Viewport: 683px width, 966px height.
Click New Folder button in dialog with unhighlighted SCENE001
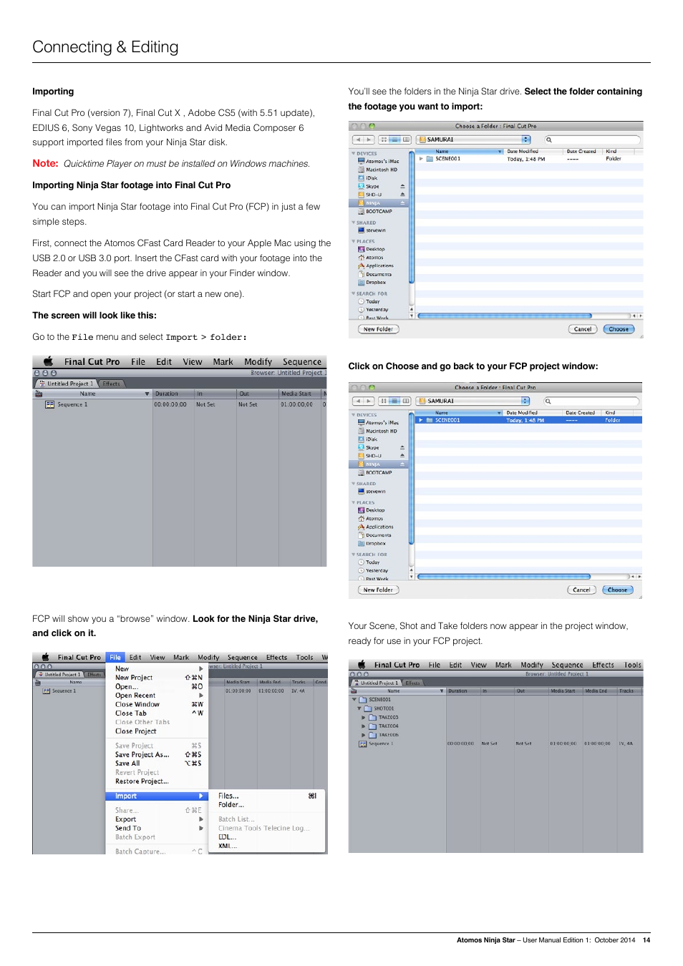pos(378,329)
